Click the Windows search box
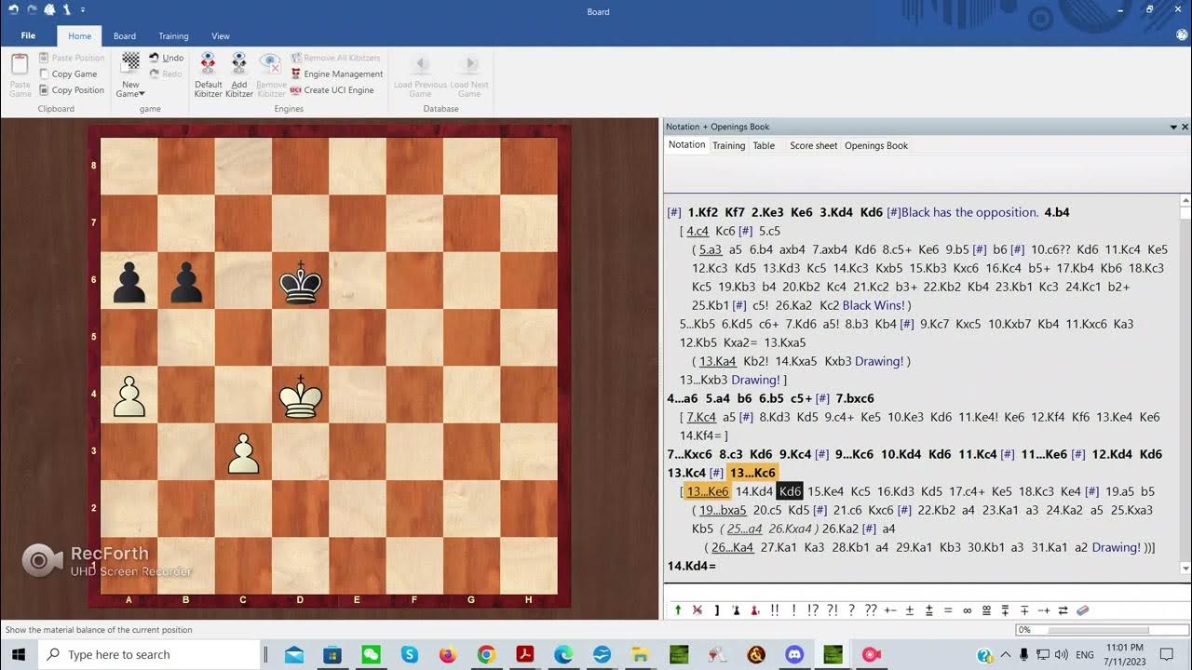The height and width of the screenshot is (670, 1192). tap(149, 655)
